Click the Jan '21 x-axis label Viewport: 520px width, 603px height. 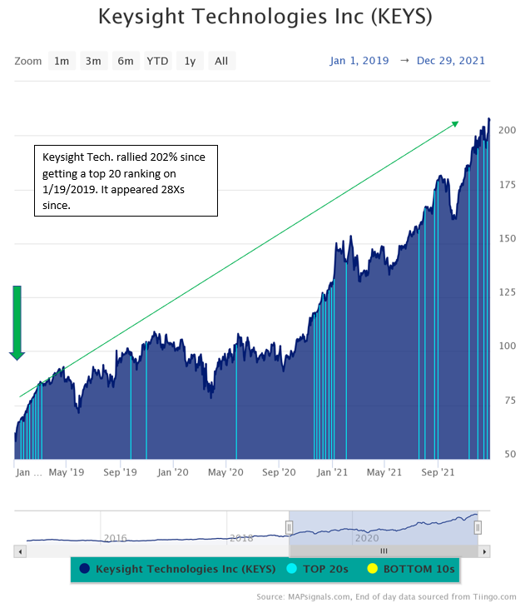[x=332, y=472]
